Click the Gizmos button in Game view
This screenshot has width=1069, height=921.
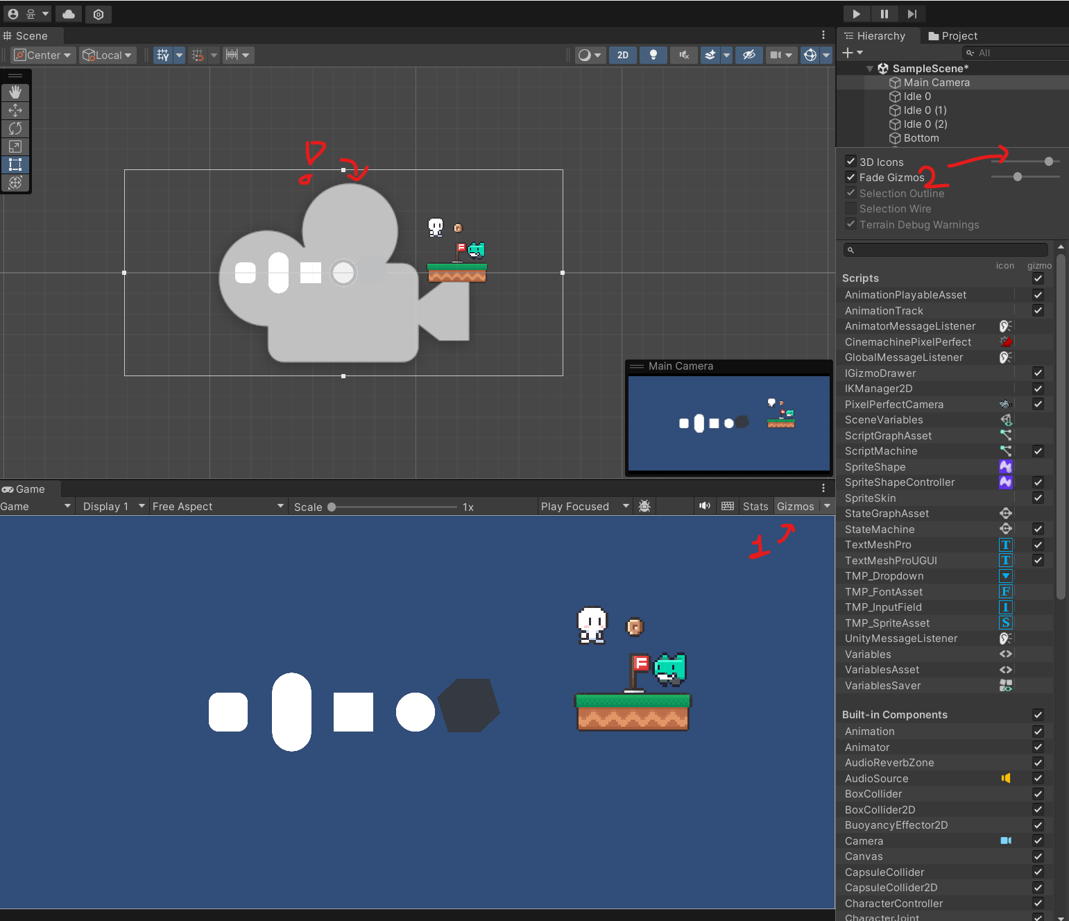(x=796, y=506)
